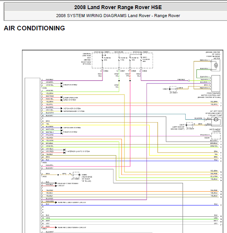Click the 'YEL/RED' wire label at pin 18
Screen dimensions: 227x233
(x=49, y=138)
